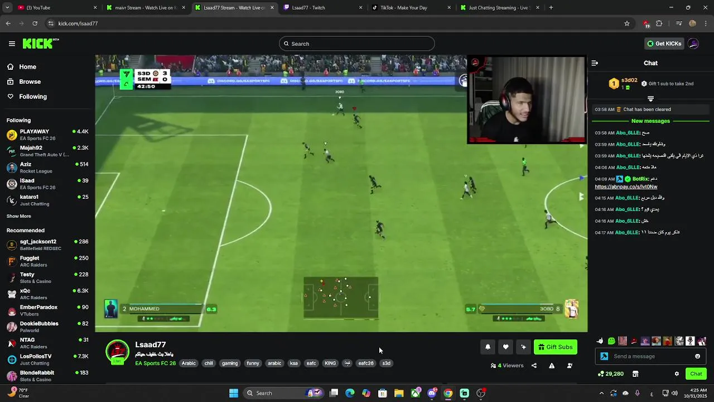
Task: Open EmberParadox recommended channel
Action: coord(47,310)
